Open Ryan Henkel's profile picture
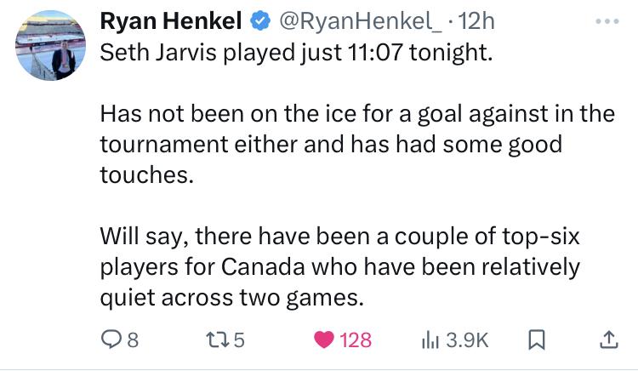The image size is (638, 371). click(52, 48)
